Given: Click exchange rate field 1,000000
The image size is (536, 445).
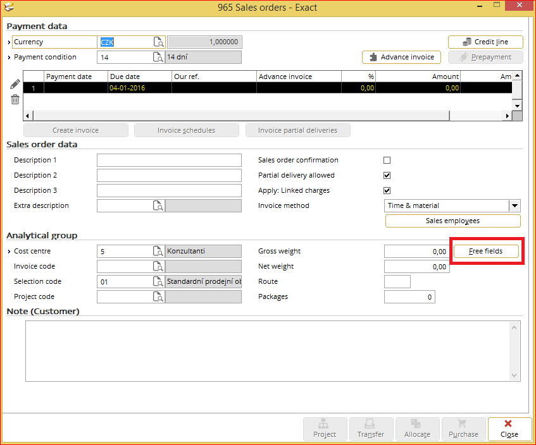Looking at the screenshot, I should pos(204,42).
